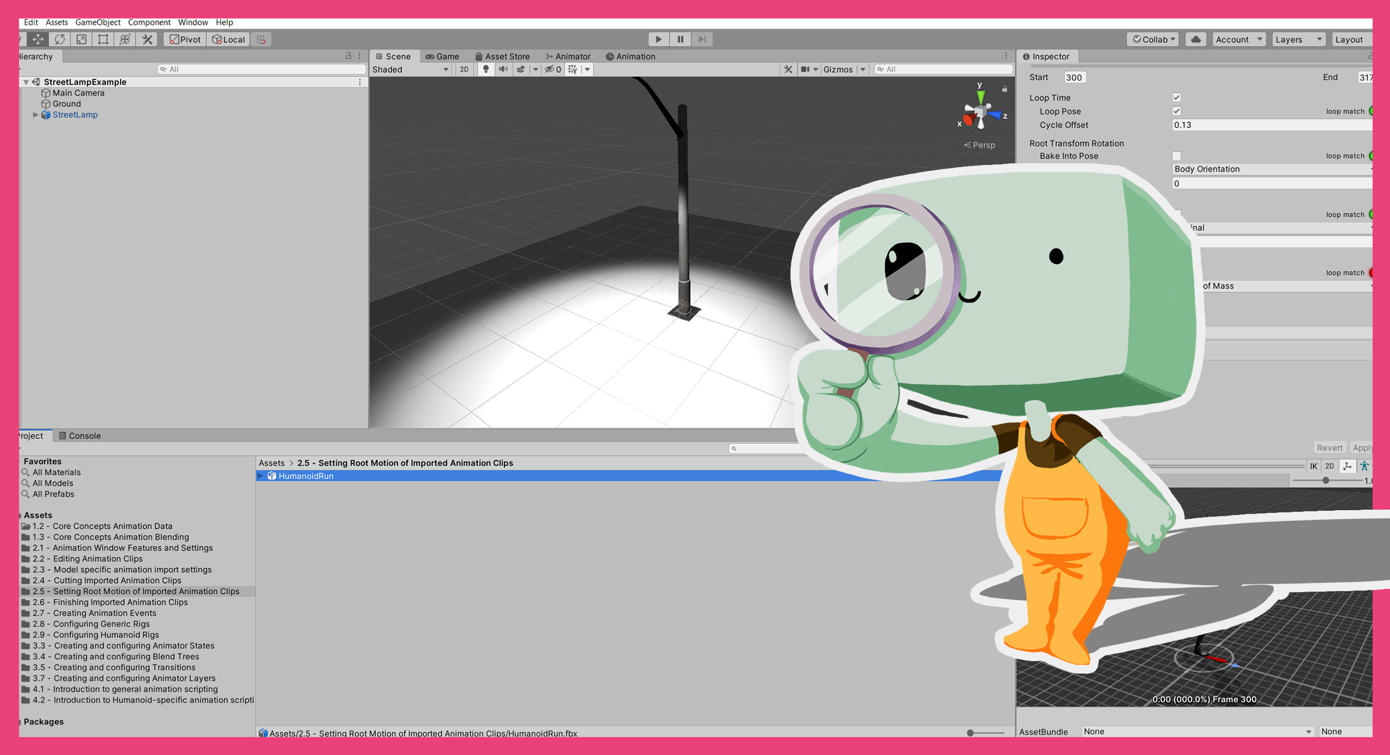Screen dimensions: 1390x755
Task: Select the Scale tool
Action: tap(81, 39)
